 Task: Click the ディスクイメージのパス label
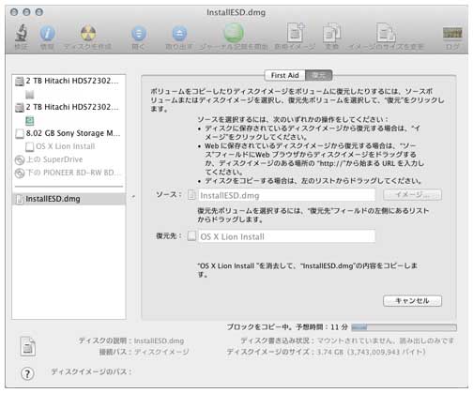[91, 371]
